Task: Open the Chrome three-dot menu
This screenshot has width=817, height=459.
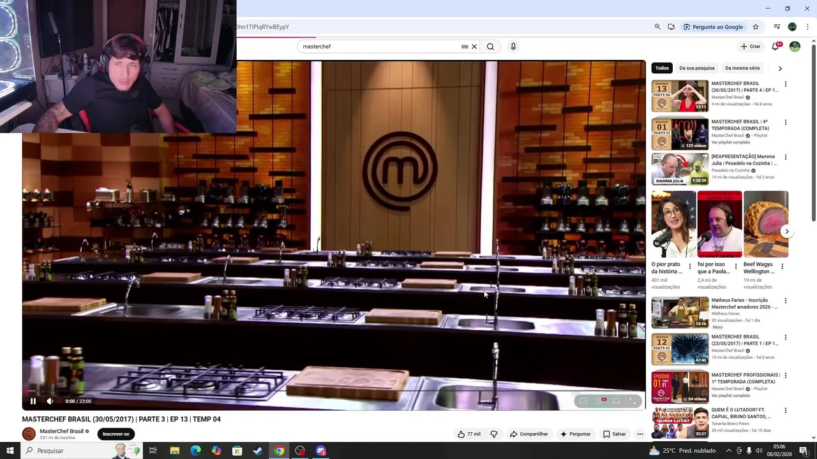Action: (807, 27)
